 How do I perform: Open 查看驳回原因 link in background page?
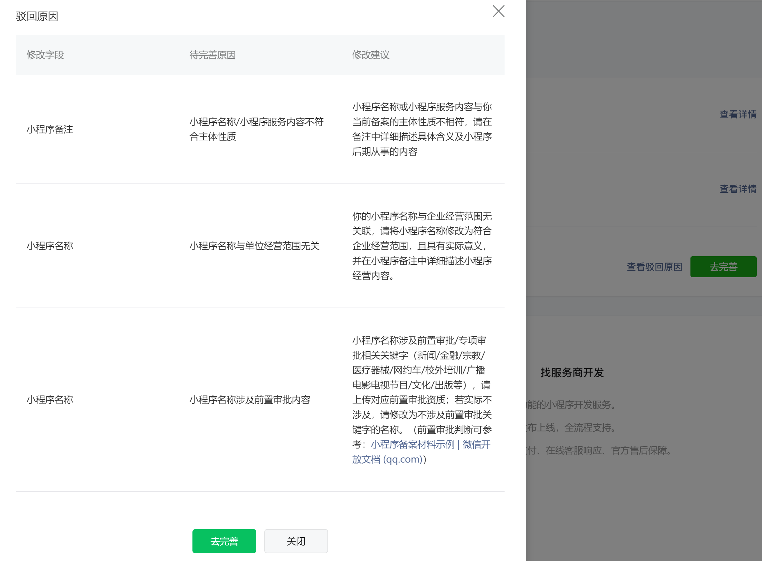tap(654, 267)
